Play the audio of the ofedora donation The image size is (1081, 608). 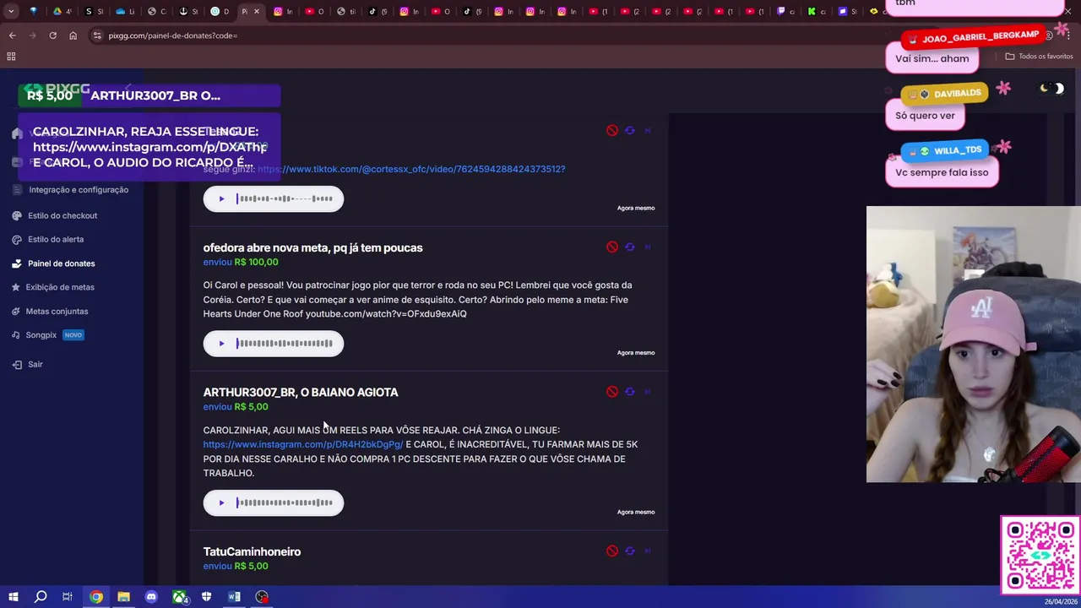click(x=221, y=344)
